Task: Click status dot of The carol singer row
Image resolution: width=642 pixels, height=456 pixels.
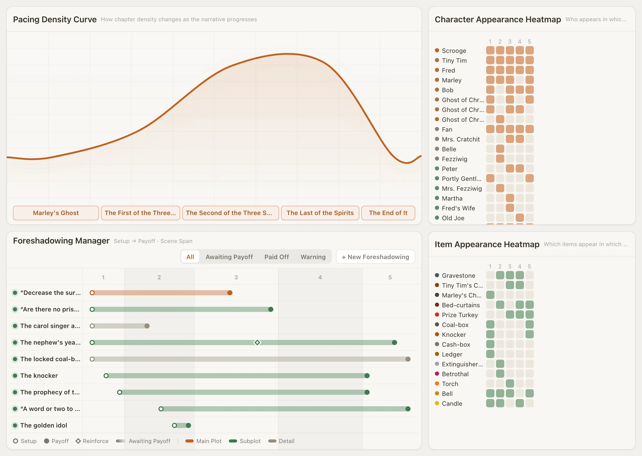Action: tap(15, 326)
